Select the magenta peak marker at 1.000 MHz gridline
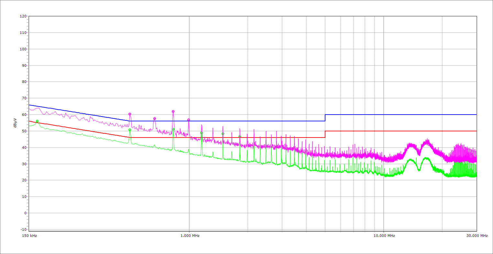The height and width of the screenshot is (254, 493). [x=189, y=120]
